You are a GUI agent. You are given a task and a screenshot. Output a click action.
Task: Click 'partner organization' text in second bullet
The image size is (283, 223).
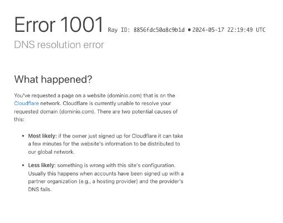pyautogui.click(x=52, y=182)
